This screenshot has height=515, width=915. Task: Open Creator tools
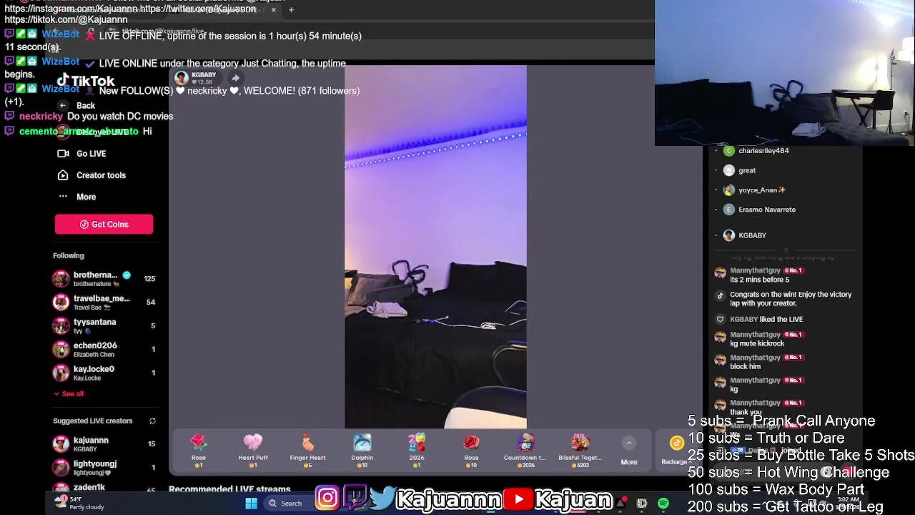(x=91, y=175)
